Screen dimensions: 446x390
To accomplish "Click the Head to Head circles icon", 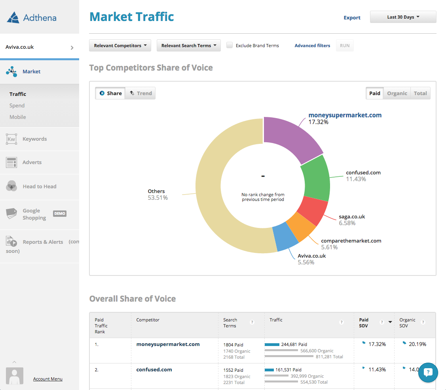I will pyautogui.click(x=11, y=186).
